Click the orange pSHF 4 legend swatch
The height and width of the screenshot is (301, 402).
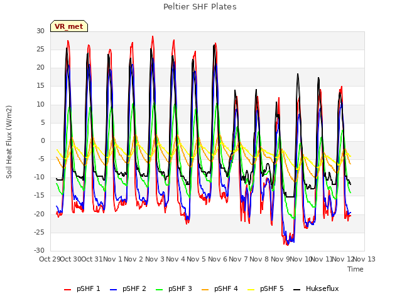click(x=205, y=290)
